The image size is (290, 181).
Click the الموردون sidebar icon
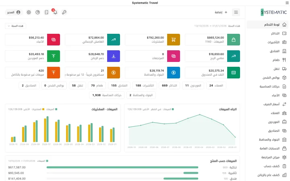pyautogui.click(x=284, y=122)
